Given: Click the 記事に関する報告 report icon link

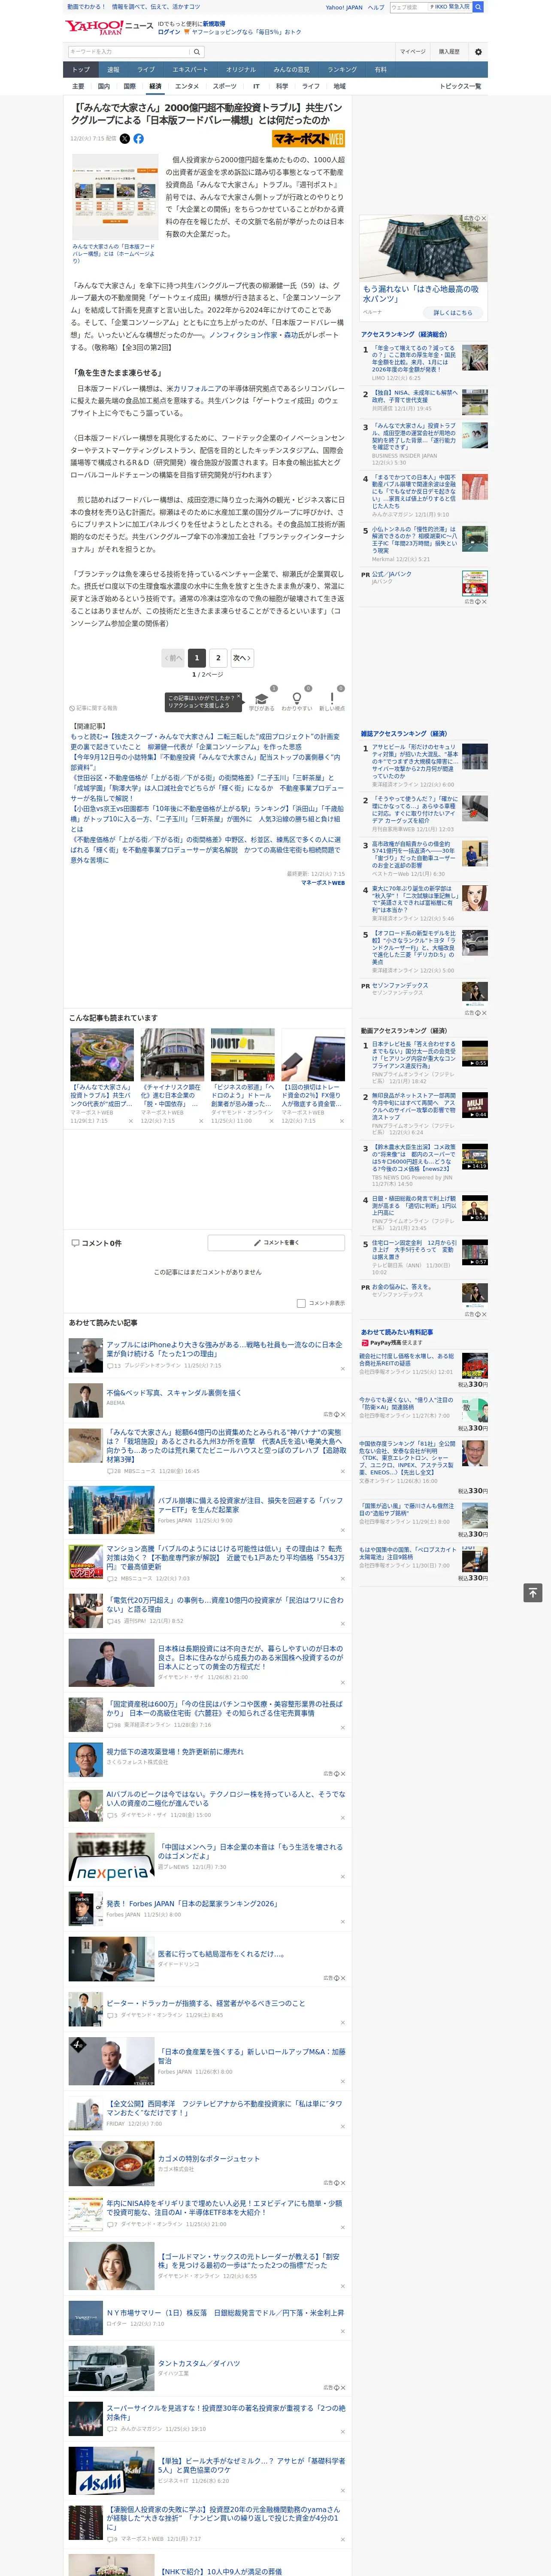Looking at the screenshot, I should tap(93, 708).
